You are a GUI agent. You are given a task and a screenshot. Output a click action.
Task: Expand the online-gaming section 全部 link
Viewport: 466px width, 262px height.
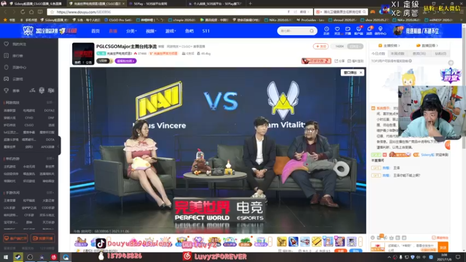(x=50, y=102)
